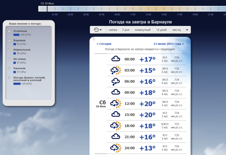Screen dimensions: 226x155
Task: Switch to the '3 дня' forecast tab
Action: click(126, 30)
